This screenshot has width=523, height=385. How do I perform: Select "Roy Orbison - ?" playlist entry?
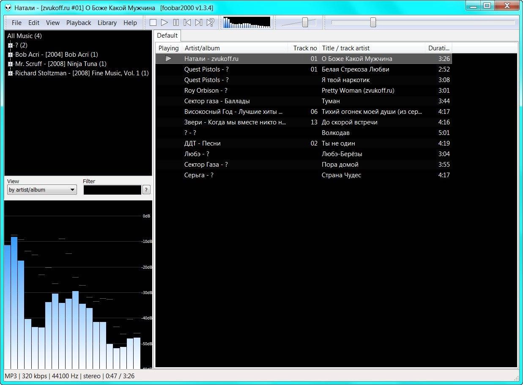click(304, 91)
